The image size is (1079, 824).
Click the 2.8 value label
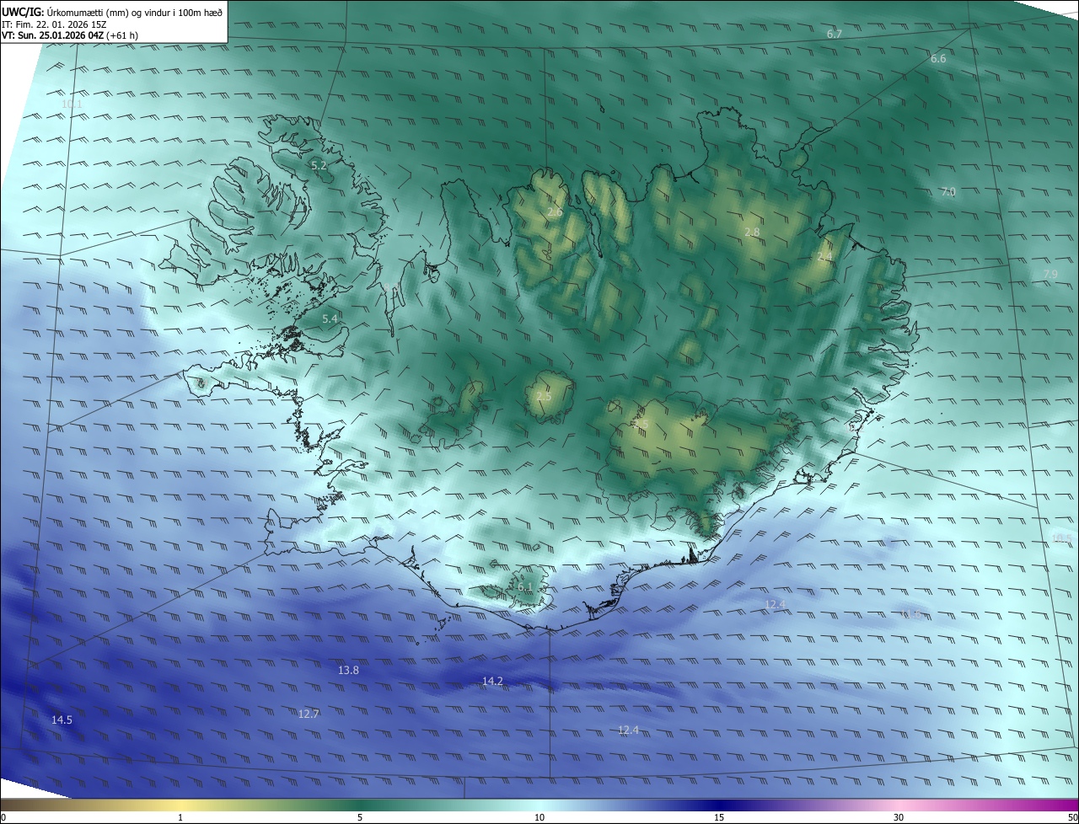point(752,233)
